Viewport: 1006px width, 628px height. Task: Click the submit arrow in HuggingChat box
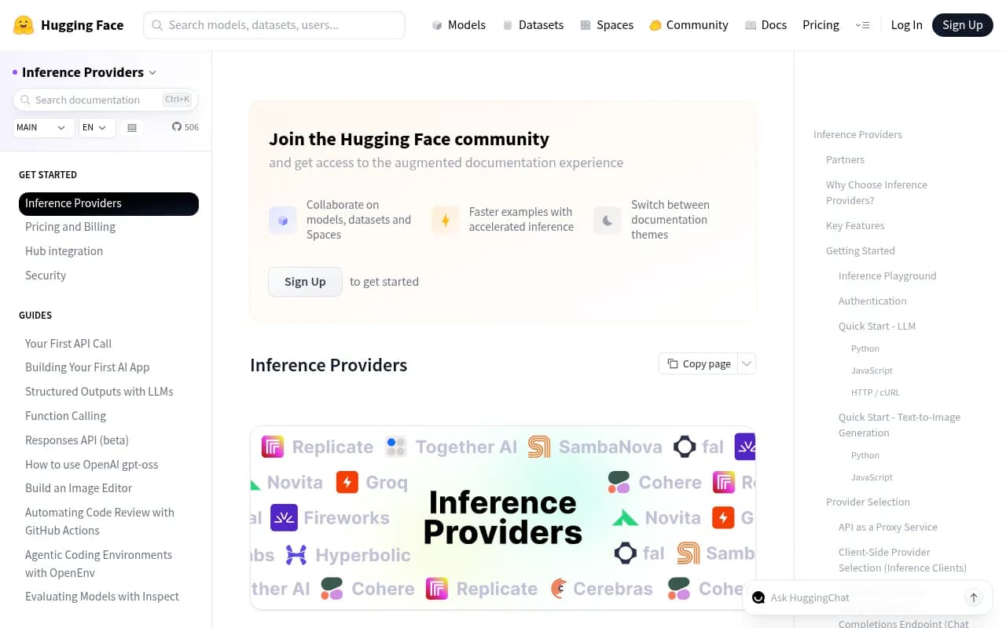pos(974,597)
